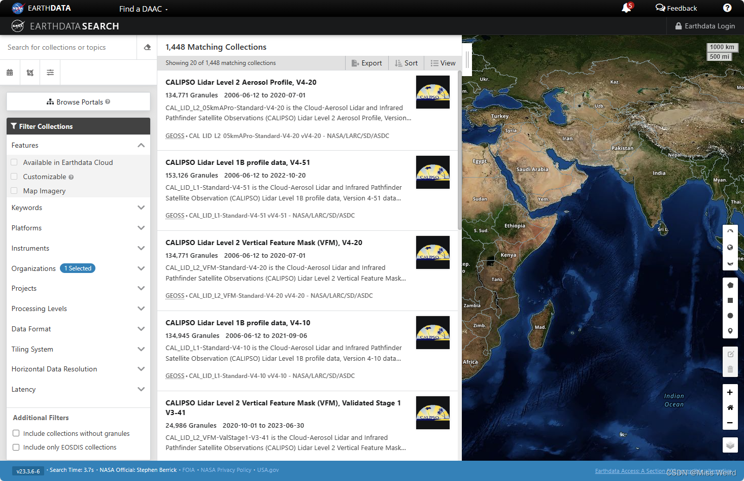Screen dimensions: 744x481
Task: Open CALIPSO Vertical Feature Mask V4-20 collection
Action: 264,243
